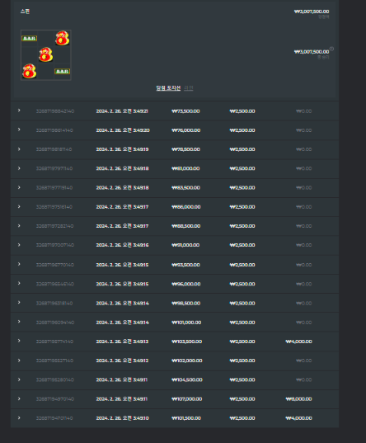Click the center red 8 symbol in reel grid
Image resolution: width=366 pixels, height=443 pixels.
pos(46,54)
